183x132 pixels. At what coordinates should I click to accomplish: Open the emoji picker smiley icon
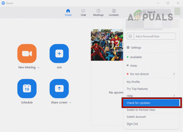click(130, 36)
